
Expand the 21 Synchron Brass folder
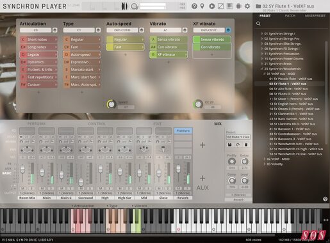pos(262,64)
